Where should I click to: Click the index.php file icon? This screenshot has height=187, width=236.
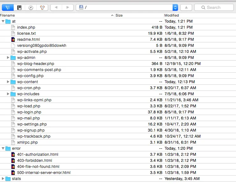(13, 27)
